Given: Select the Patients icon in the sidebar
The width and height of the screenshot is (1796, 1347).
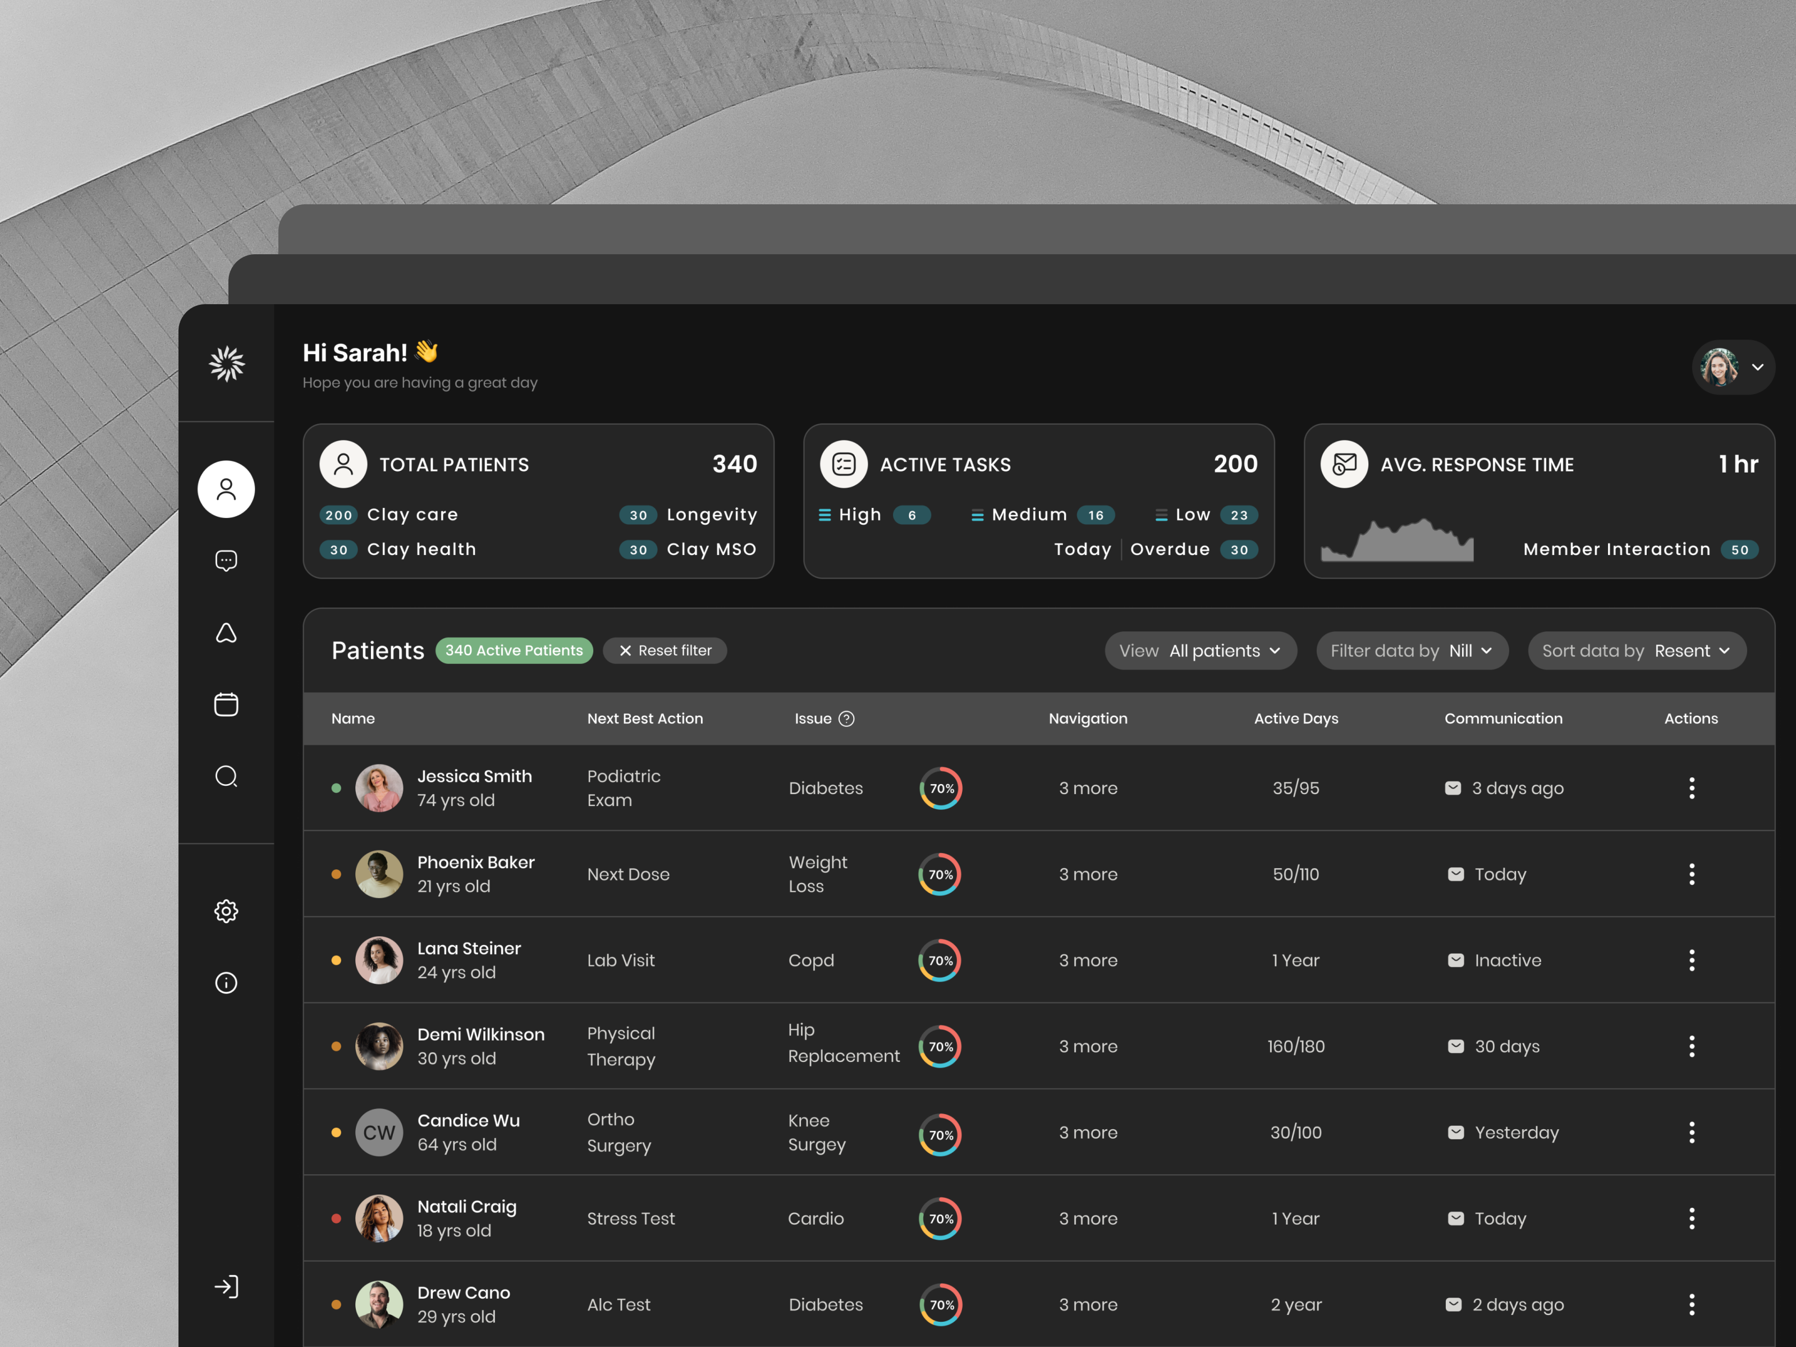Looking at the screenshot, I should (x=226, y=489).
